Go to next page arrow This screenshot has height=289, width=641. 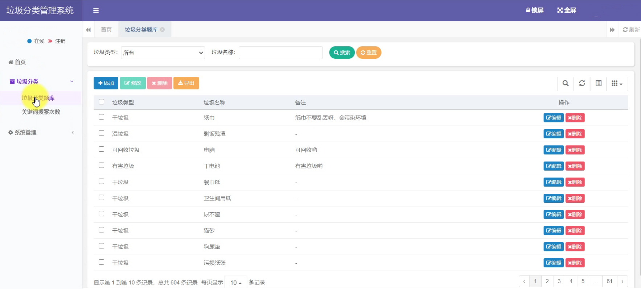tap(622, 281)
